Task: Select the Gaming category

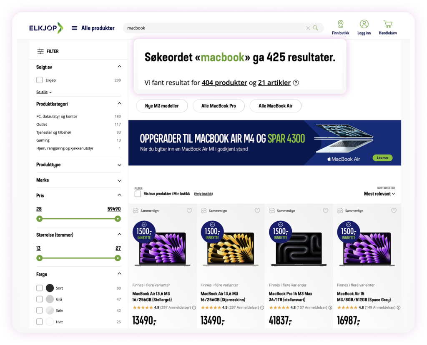Action: click(43, 140)
